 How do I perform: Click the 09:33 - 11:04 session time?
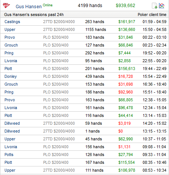tap(154, 155)
